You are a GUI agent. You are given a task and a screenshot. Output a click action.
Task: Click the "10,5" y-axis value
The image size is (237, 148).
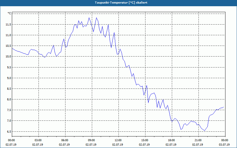(8, 46)
